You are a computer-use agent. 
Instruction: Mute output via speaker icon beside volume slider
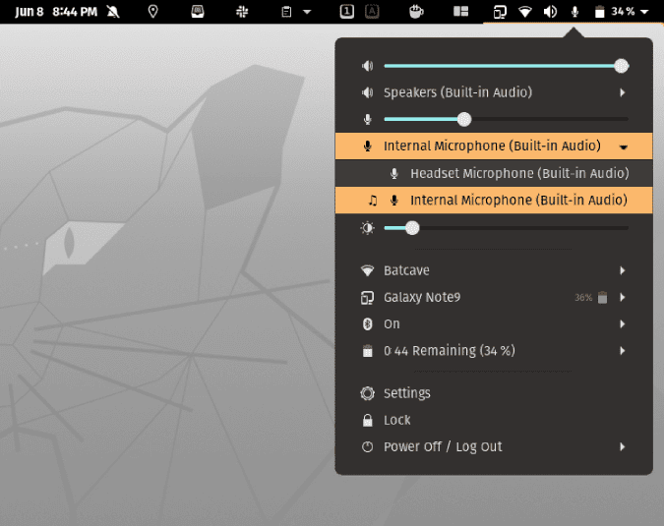pos(368,66)
